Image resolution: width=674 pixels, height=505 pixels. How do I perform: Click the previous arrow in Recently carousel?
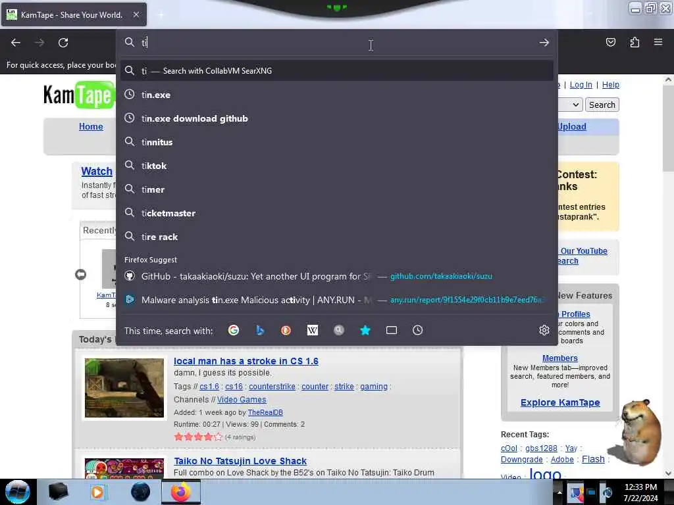(80, 274)
